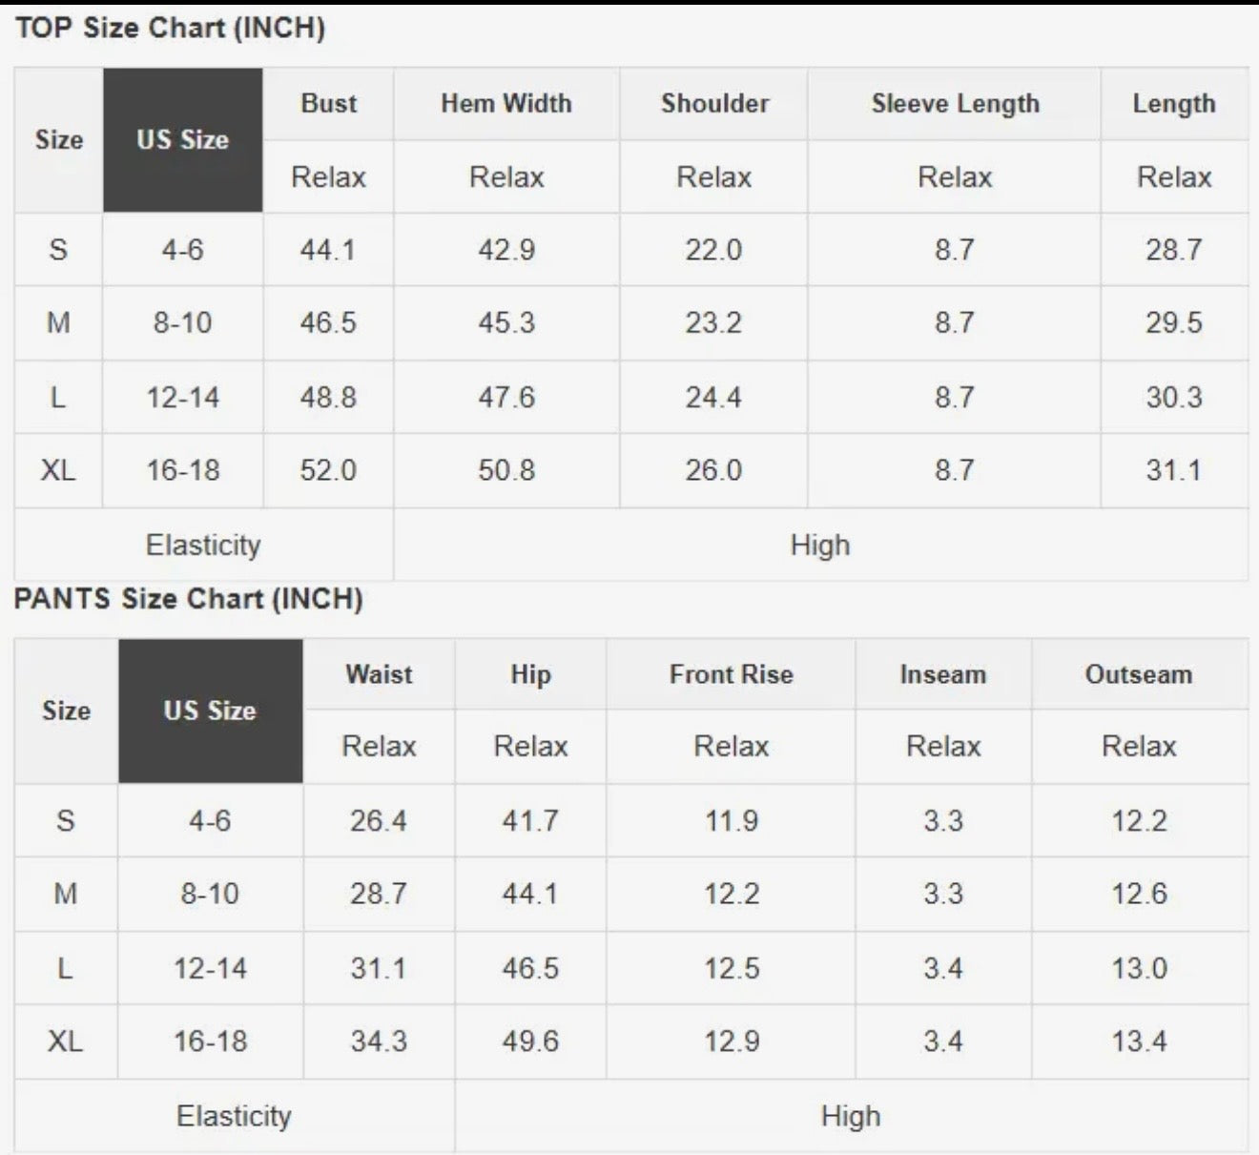Screen dimensions: 1259x1155
Task: Click the TOP chart US Size header
Action: pyautogui.click(x=182, y=140)
